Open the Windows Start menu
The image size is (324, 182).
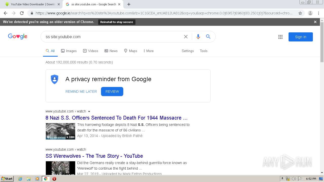click(x=7, y=179)
